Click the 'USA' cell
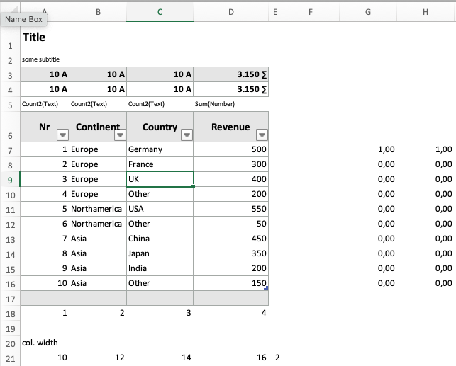 click(160, 209)
